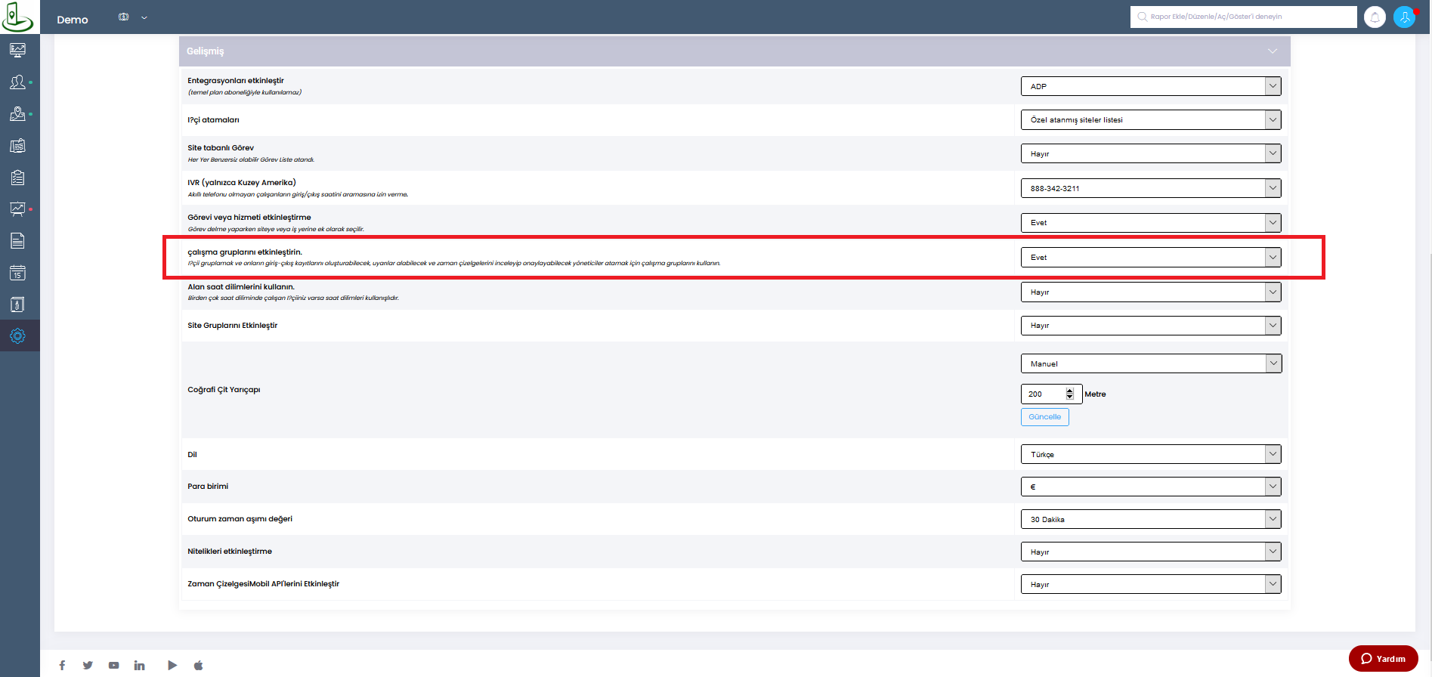
Task: Open the employees icon in sidebar
Action: (x=17, y=82)
